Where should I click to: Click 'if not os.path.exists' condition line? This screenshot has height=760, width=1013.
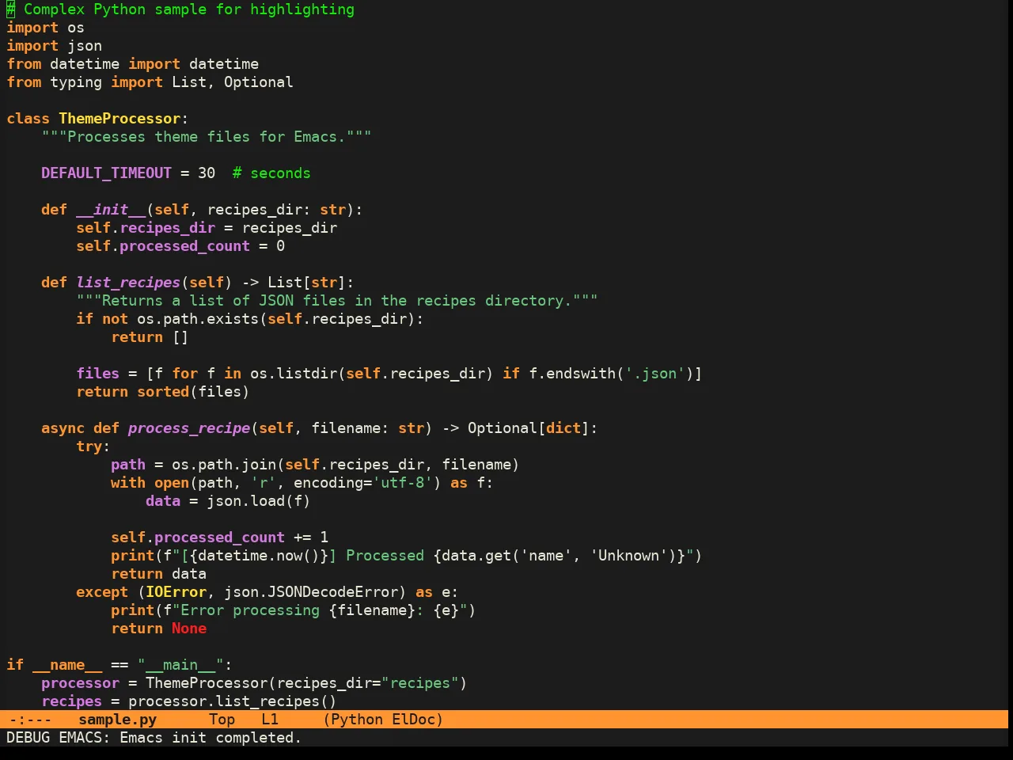[250, 319]
